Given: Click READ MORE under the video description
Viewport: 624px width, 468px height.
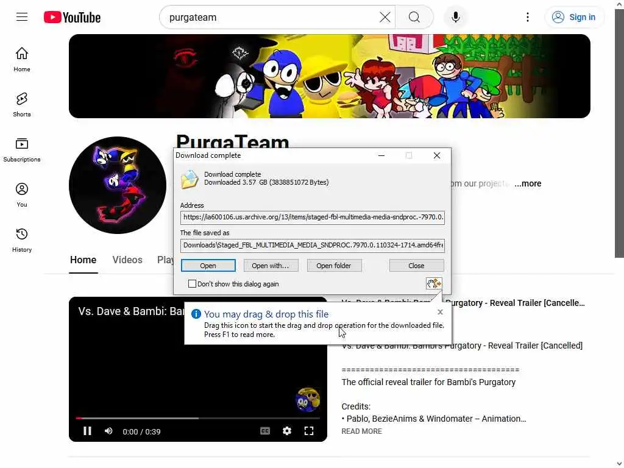Looking at the screenshot, I should (x=362, y=431).
